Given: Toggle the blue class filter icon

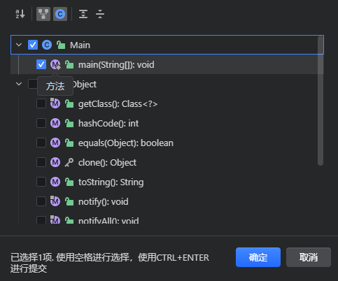Looking at the screenshot, I should click(x=60, y=14).
